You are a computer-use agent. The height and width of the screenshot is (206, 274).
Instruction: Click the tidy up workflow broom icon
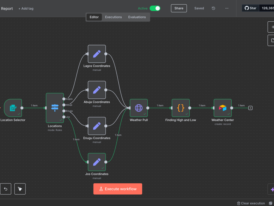point(20,189)
